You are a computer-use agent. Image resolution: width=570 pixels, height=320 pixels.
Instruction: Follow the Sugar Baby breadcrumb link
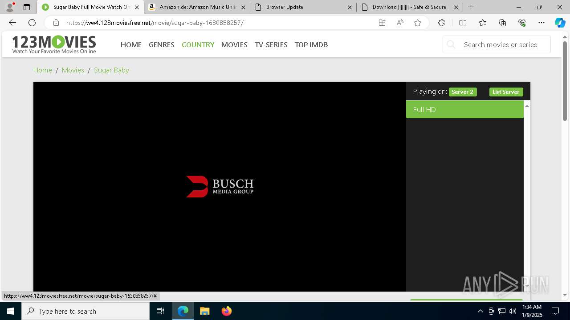coord(111,70)
